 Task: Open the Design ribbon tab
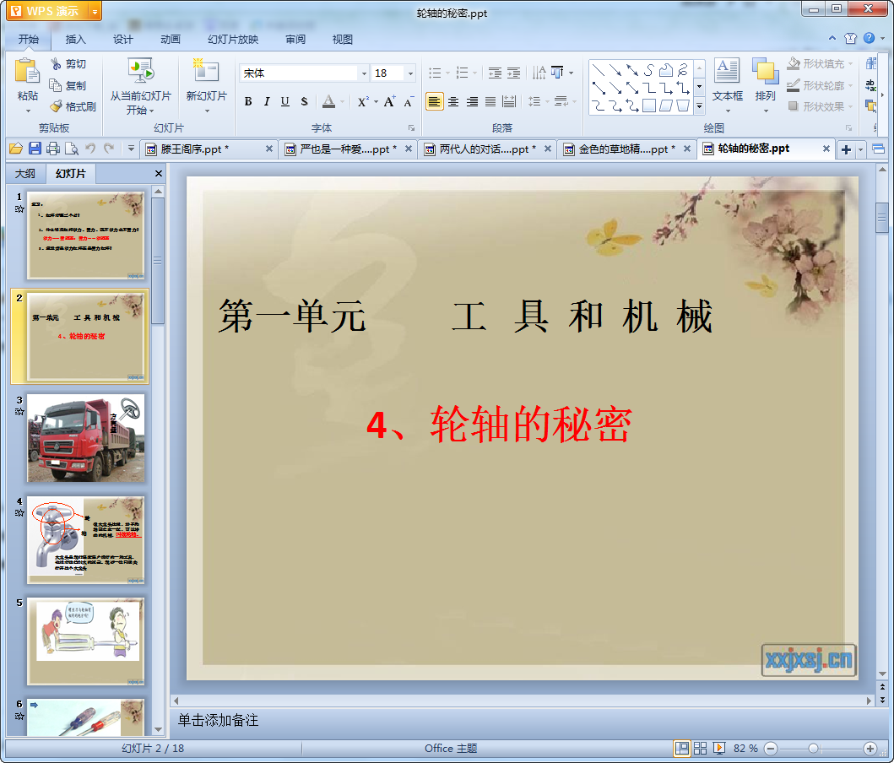point(122,39)
